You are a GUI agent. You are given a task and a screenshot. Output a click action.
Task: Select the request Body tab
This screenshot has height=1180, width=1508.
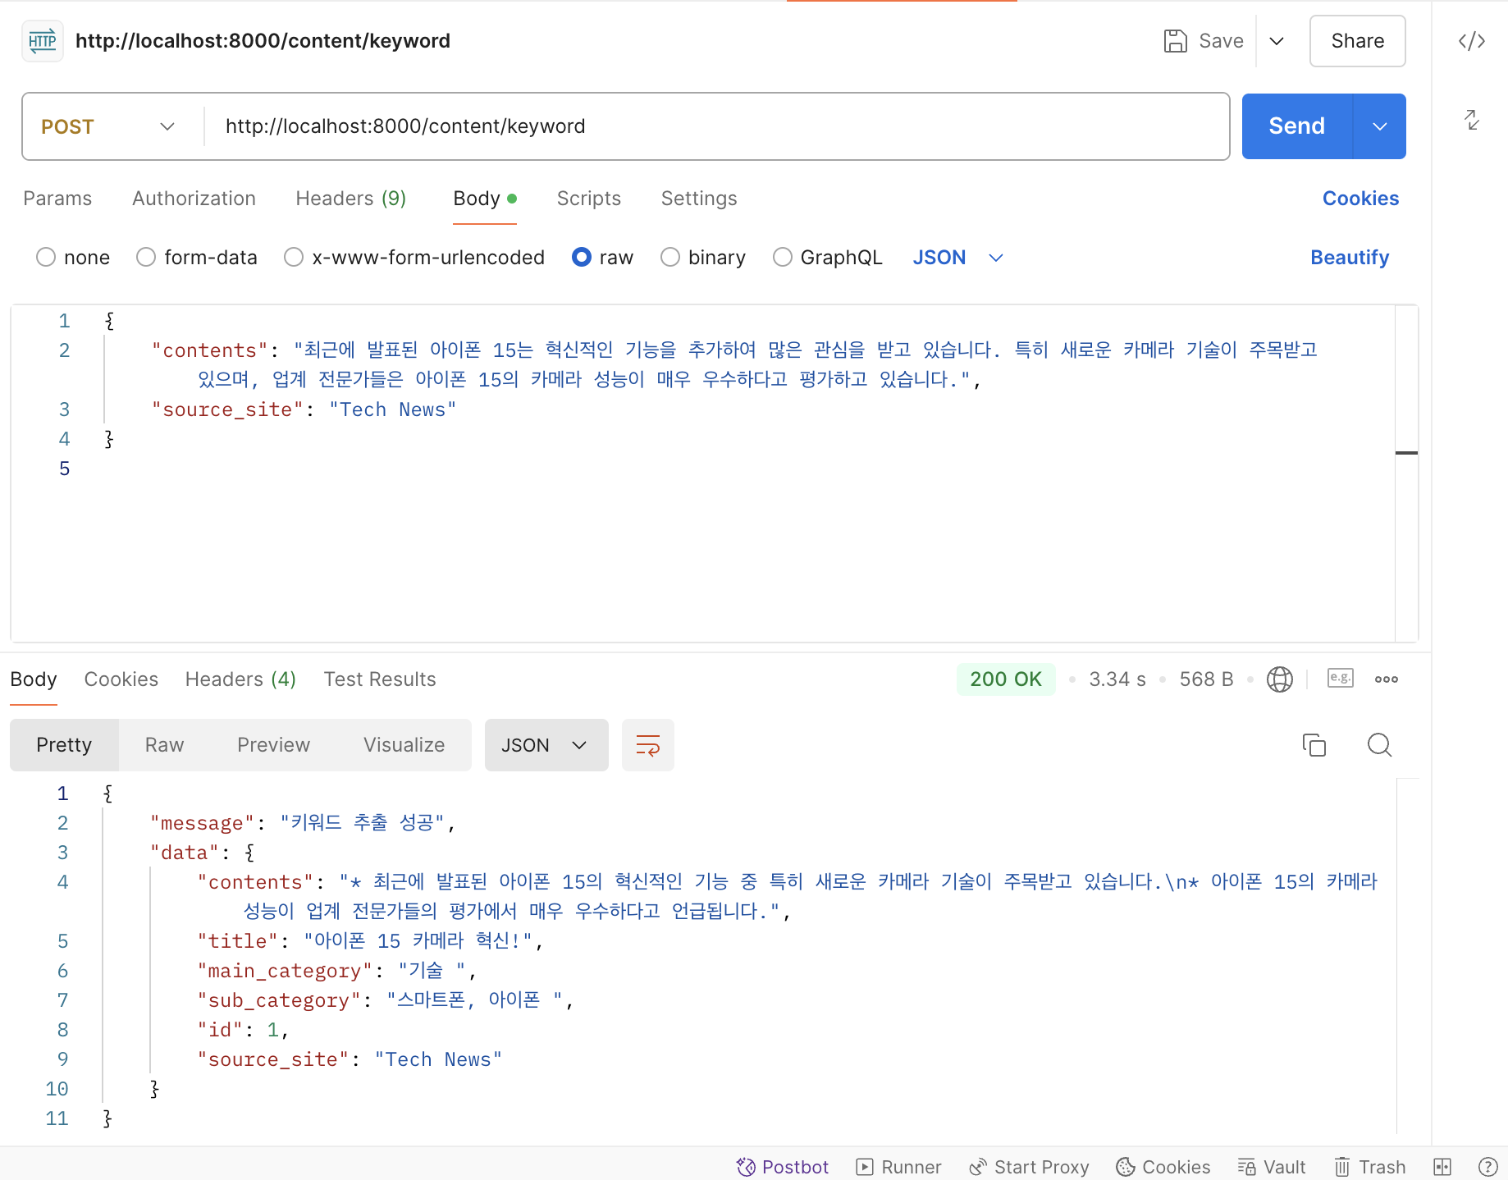click(485, 199)
